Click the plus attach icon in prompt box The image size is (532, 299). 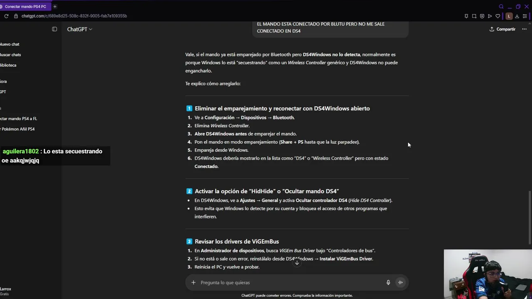pyautogui.click(x=193, y=282)
